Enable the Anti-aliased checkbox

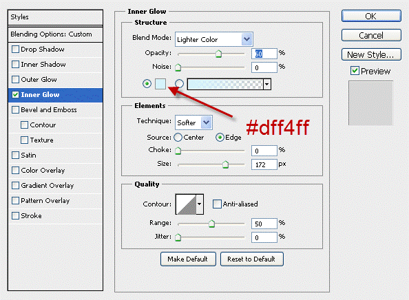[217, 204]
